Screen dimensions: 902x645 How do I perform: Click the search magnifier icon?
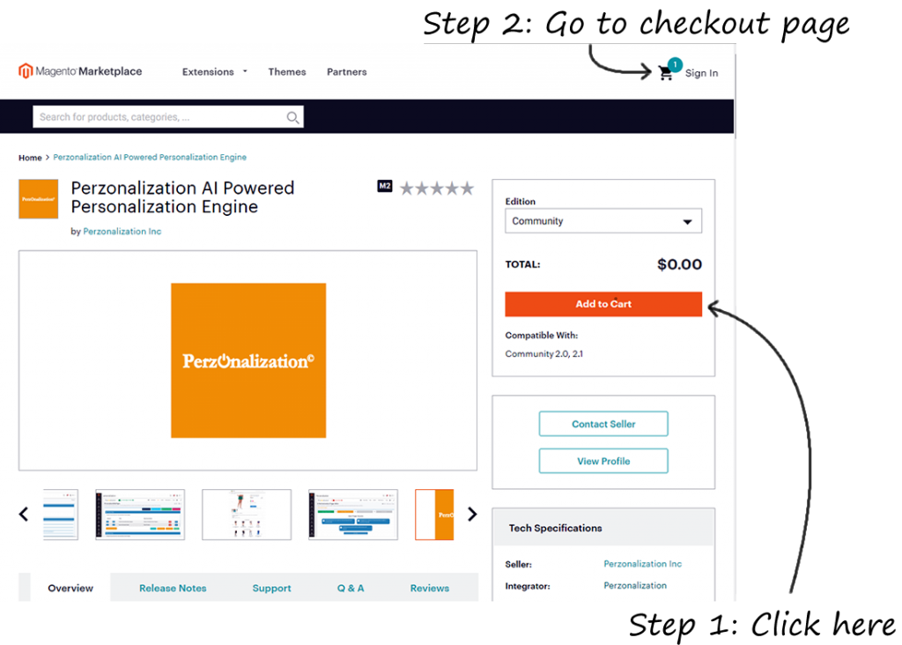pos(292,117)
